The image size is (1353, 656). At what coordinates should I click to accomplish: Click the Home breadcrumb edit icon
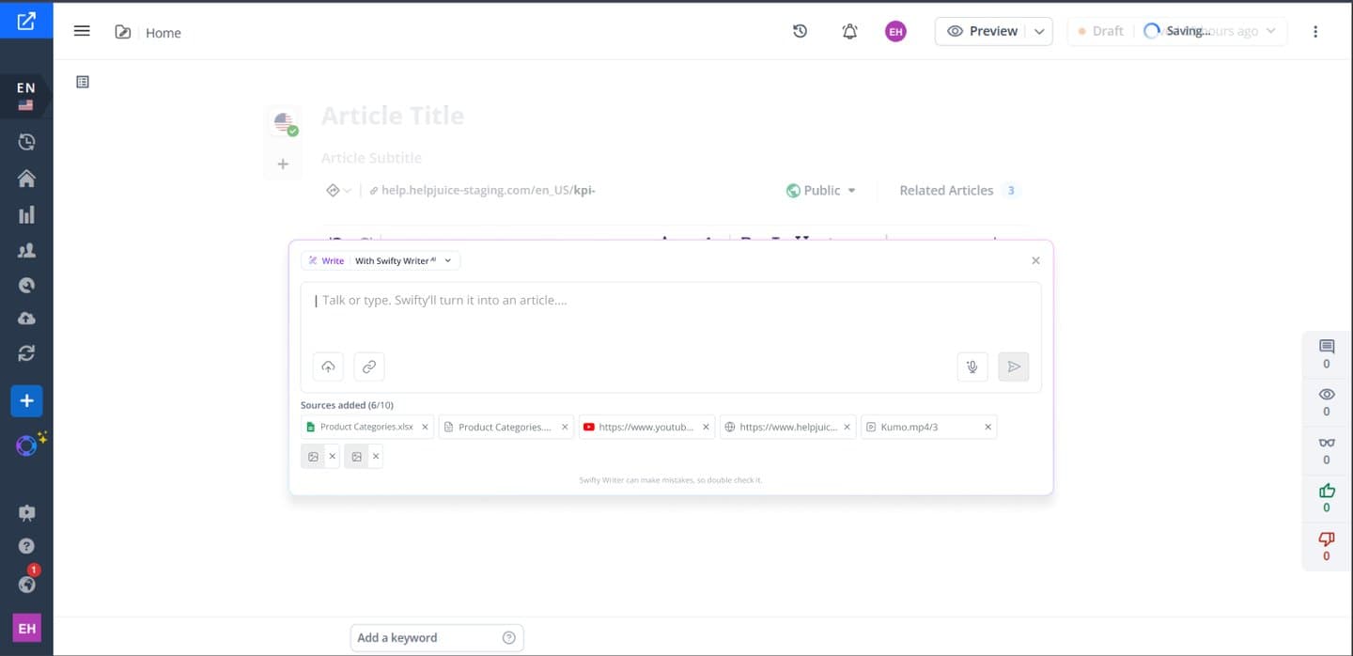pyautogui.click(x=123, y=32)
